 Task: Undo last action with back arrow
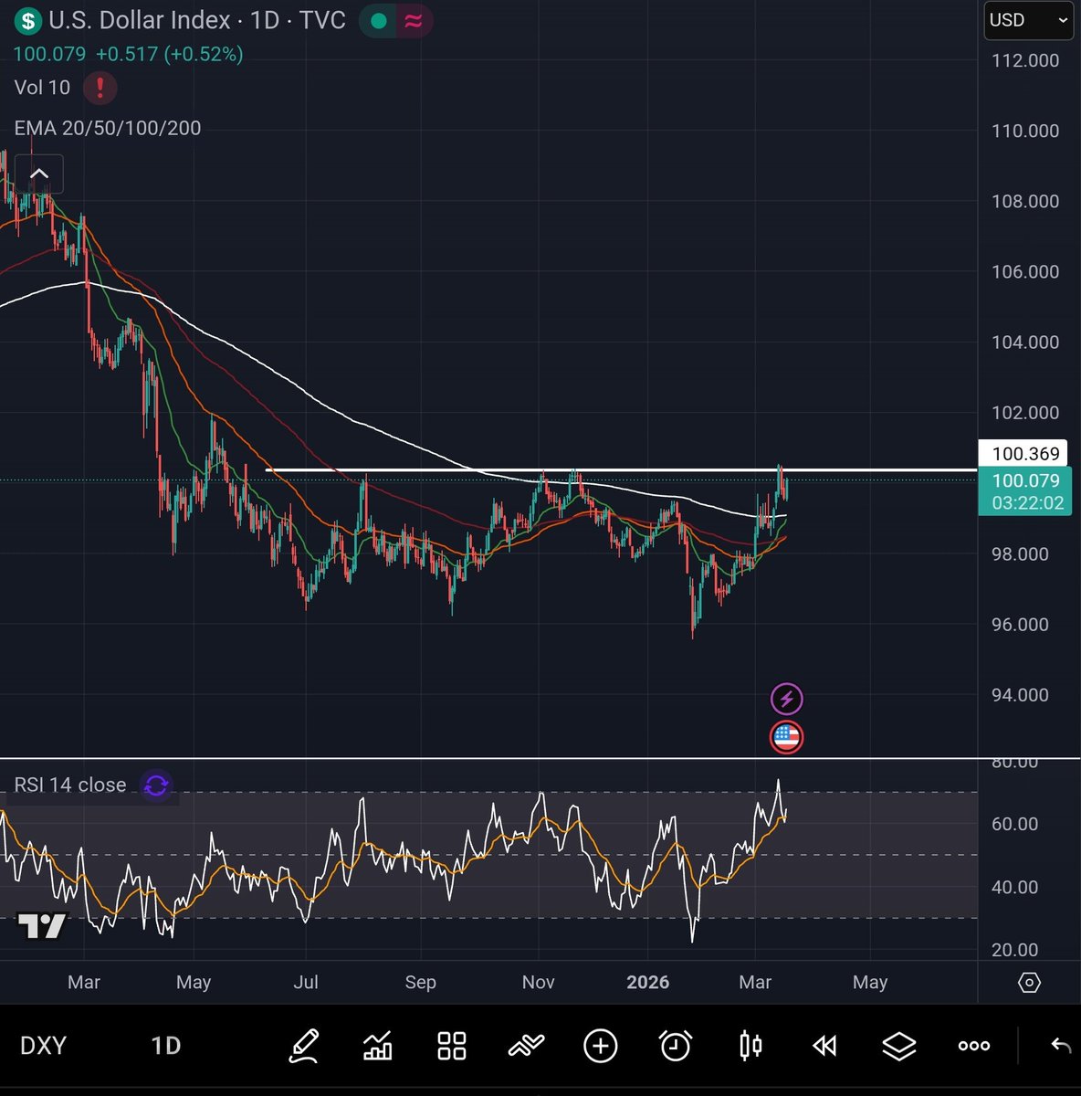1060,1046
